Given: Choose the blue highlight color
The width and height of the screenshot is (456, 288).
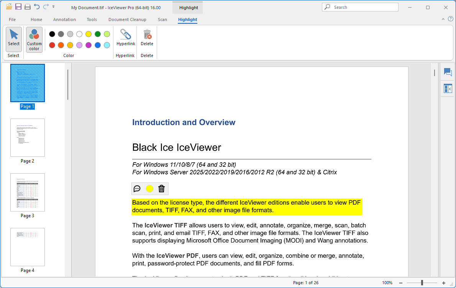Looking at the screenshot, I should (x=98, y=45).
